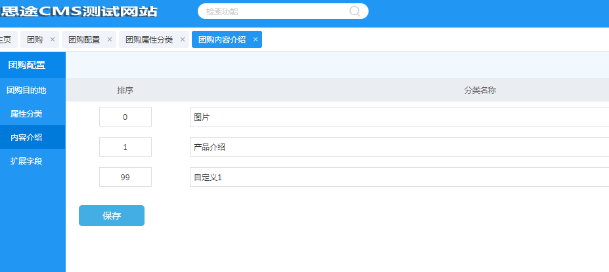
Task: Close the 团购配置 tab
Action: (x=110, y=40)
